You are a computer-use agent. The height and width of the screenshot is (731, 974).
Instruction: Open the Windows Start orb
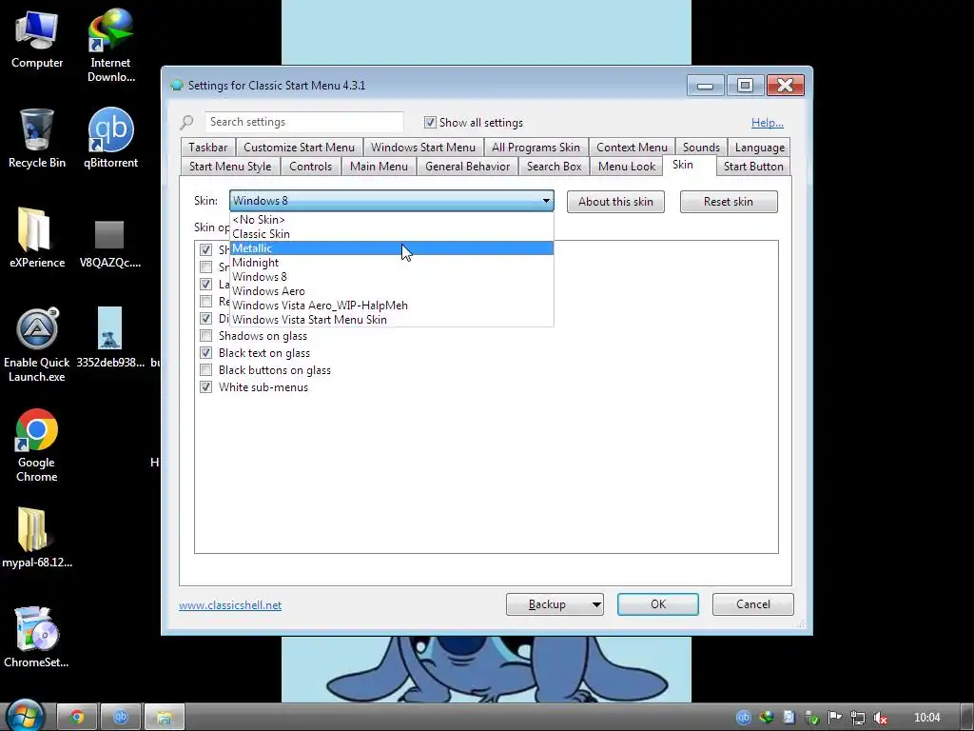(24, 716)
